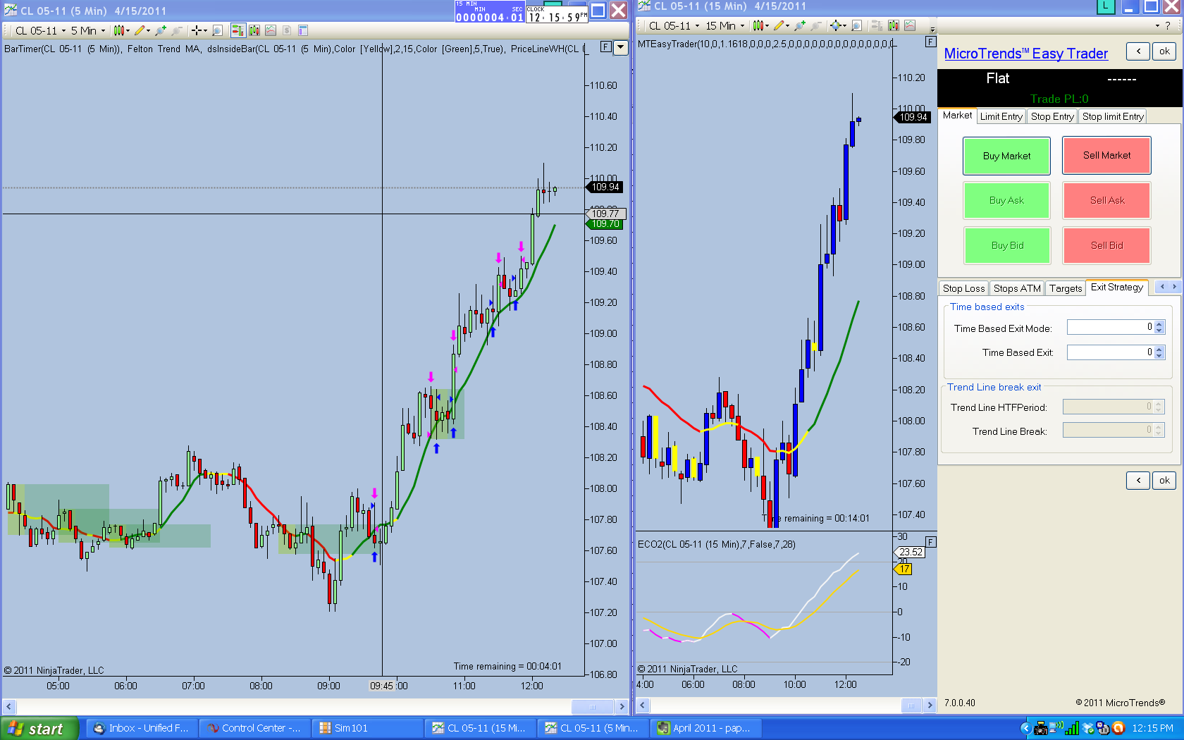This screenshot has height=740, width=1184.
Task: Click Buy Ask button
Action: (x=1006, y=200)
